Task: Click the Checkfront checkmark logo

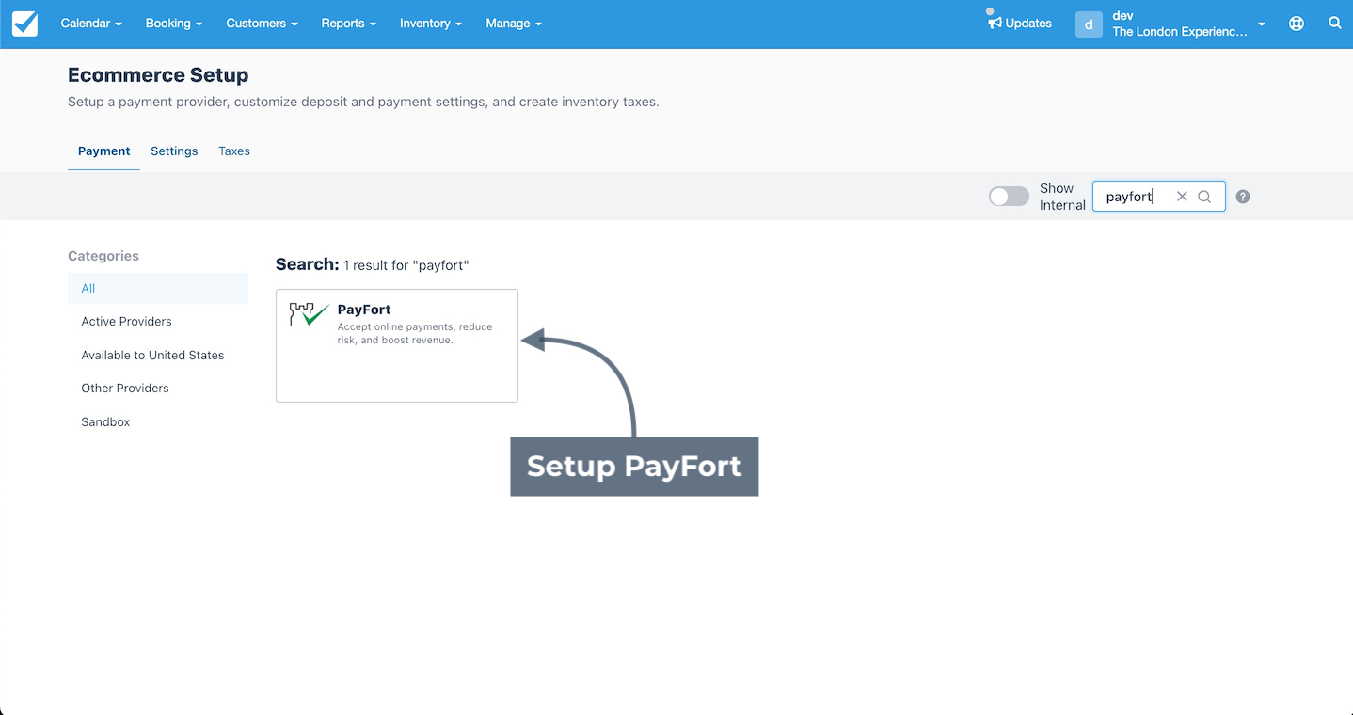Action: pyautogui.click(x=25, y=24)
